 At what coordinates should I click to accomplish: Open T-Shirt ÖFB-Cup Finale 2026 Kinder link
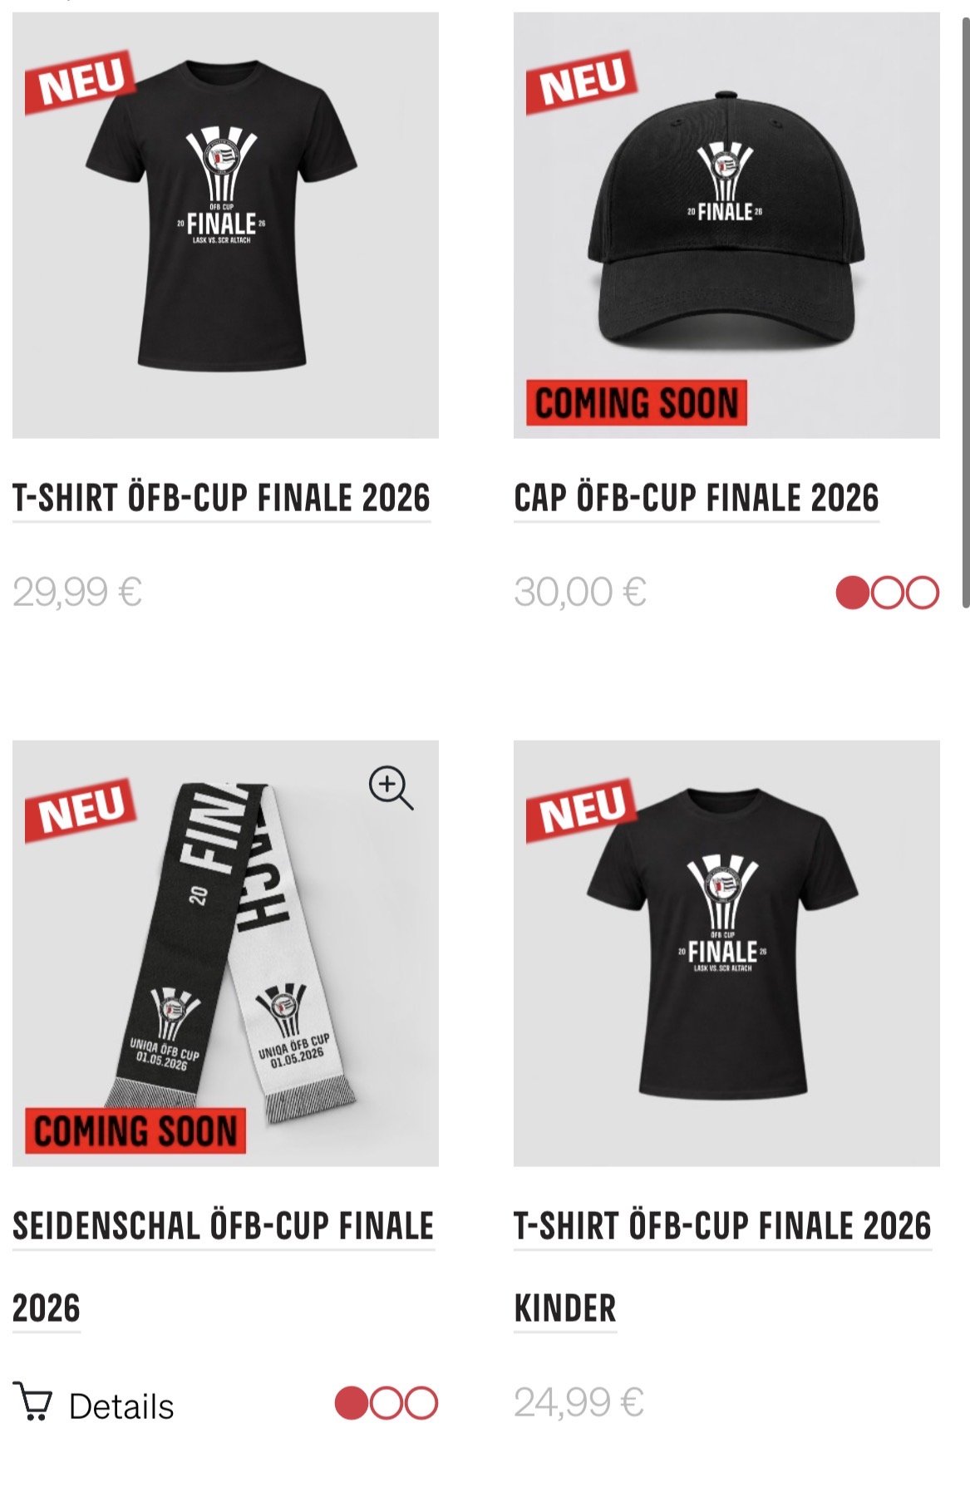[x=723, y=1267]
